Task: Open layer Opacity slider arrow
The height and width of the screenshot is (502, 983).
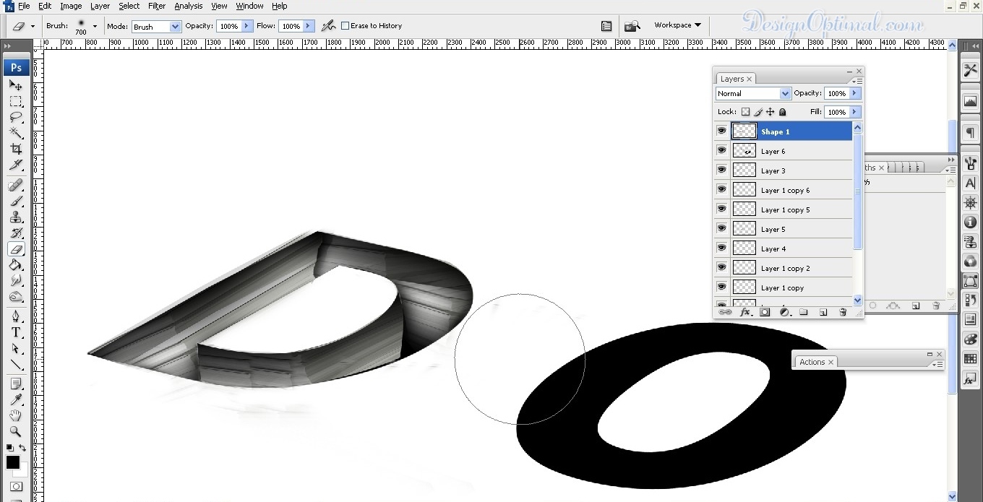Action: 854,93
